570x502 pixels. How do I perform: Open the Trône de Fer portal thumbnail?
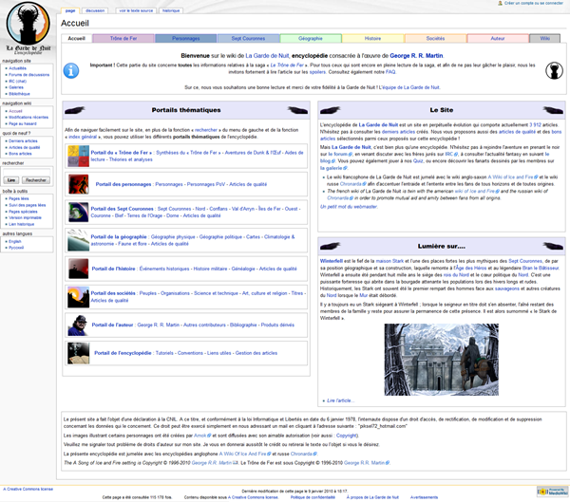click(x=78, y=156)
